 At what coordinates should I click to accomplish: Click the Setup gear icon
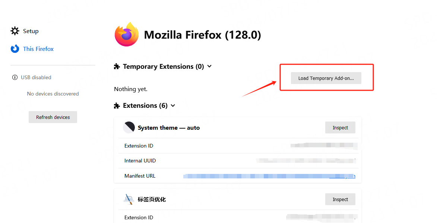pyautogui.click(x=15, y=31)
